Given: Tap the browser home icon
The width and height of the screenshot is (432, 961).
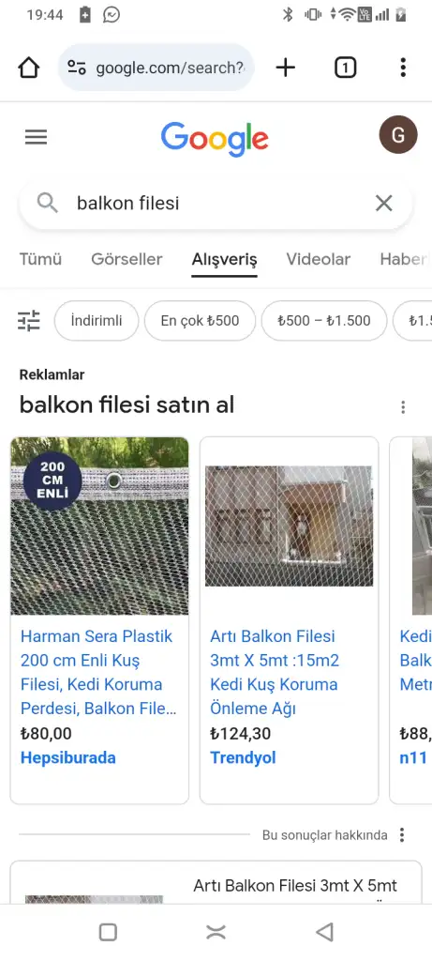Looking at the screenshot, I should (29, 68).
